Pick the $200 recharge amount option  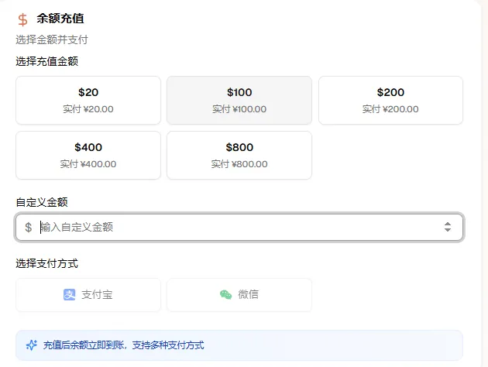pos(390,101)
